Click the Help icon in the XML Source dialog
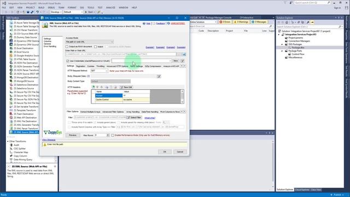This screenshot has width=350, height=197. [144, 24]
